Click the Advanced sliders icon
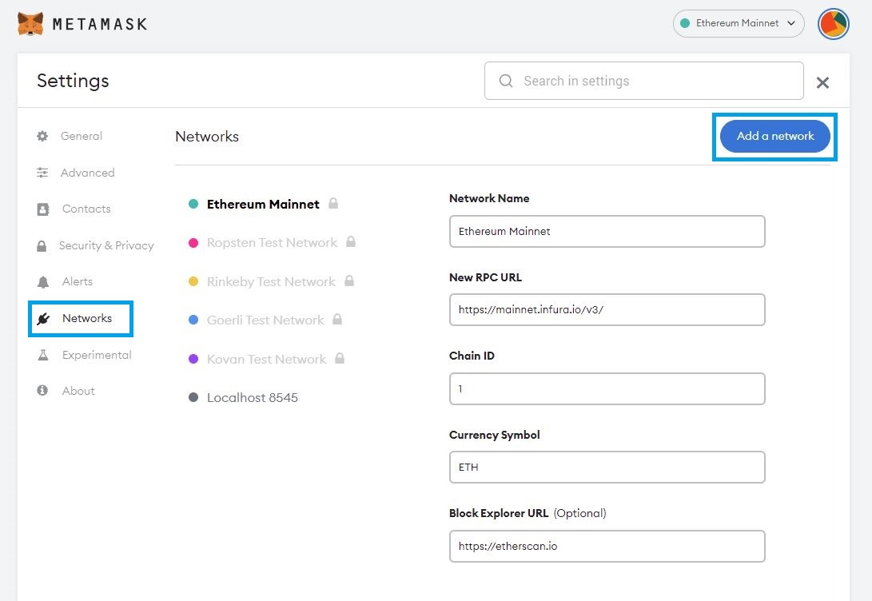The image size is (872, 601). [42, 173]
